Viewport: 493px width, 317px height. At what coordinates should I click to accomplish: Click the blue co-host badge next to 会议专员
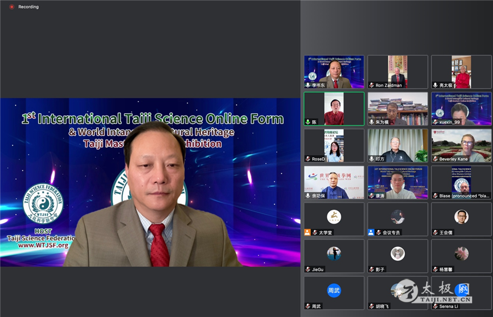371,232
